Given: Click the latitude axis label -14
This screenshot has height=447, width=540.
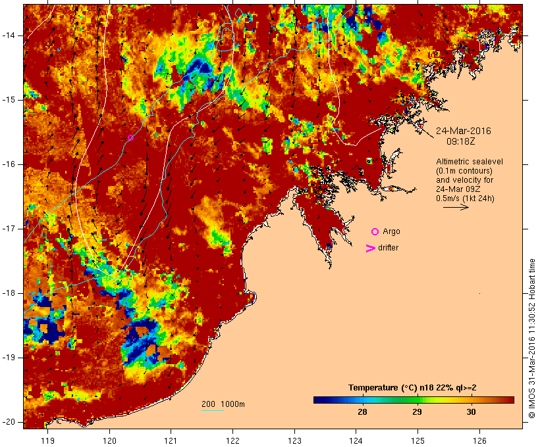Looking at the screenshot, I should pos(9,35).
